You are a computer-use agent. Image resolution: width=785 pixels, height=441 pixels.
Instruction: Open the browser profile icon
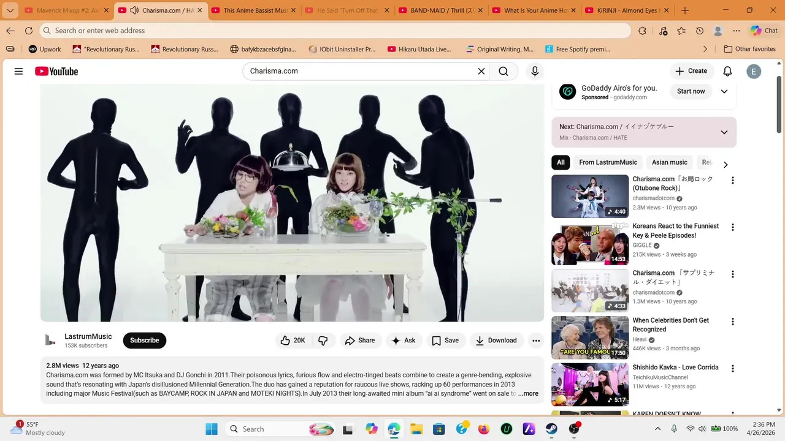718,31
